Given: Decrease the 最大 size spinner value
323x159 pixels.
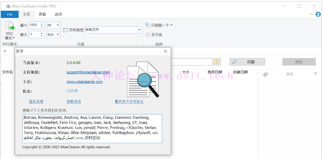Looking at the screenshot, I should (42, 36).
